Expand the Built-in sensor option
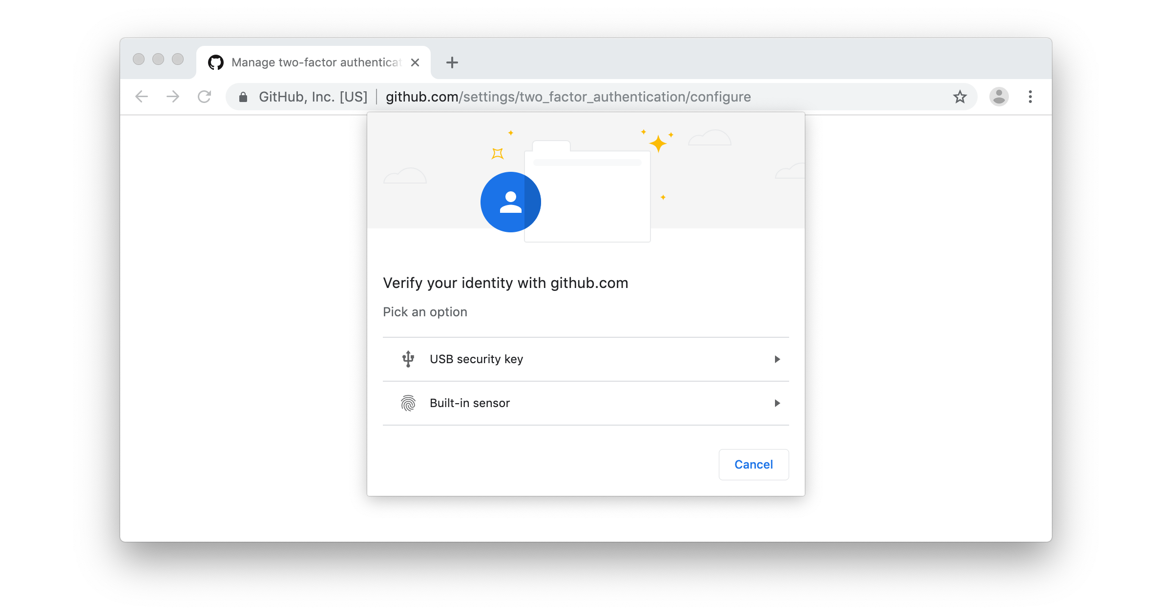Viewport: 1172px width, 615px height. pos(777,403)
